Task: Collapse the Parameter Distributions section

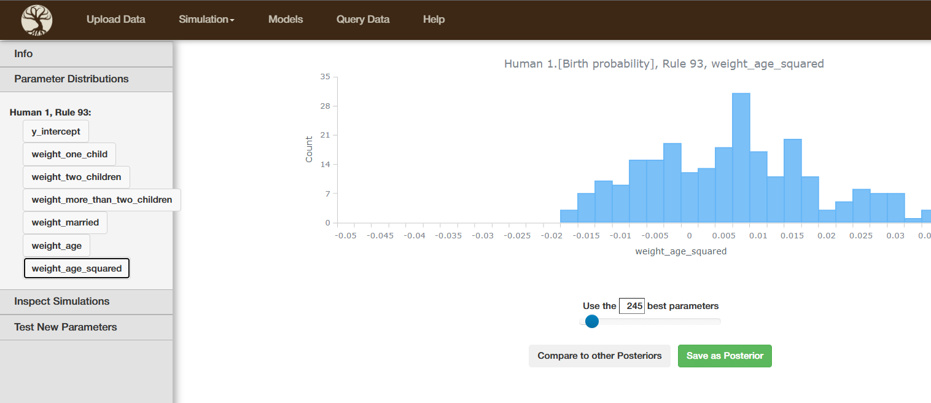Action: point(86,79)
